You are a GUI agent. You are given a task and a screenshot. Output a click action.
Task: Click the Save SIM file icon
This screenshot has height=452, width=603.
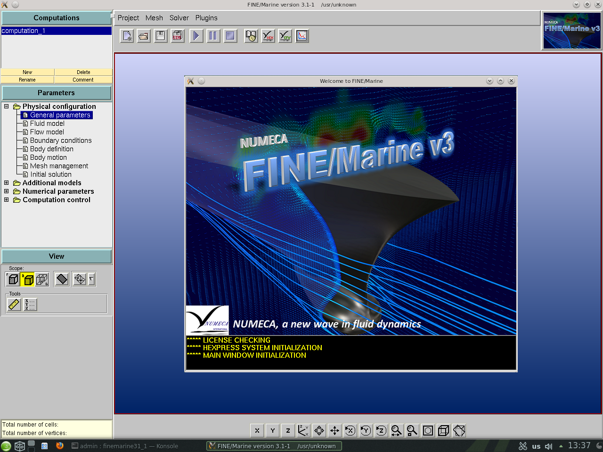pyautogui.click(x=178, y=36)
